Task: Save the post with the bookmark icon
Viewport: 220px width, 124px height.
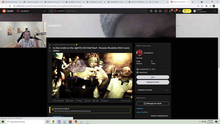Action: (88, 101)
